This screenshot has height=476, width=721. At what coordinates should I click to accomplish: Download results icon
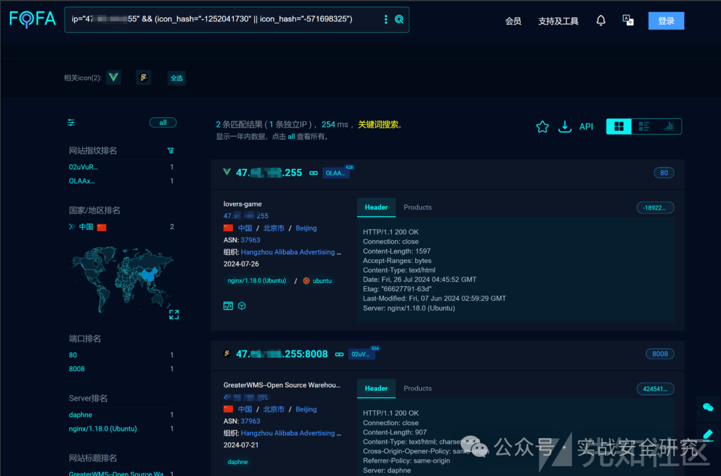coord(565,126)
